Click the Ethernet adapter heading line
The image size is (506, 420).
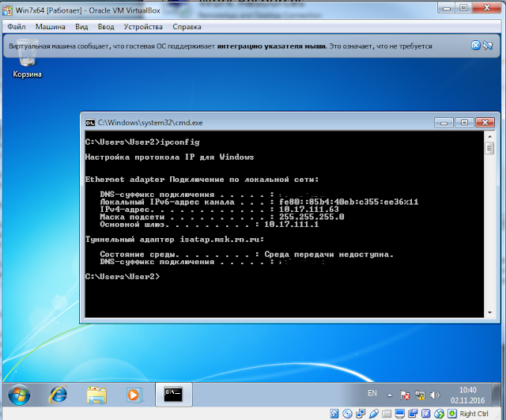pyautogui.click(x=202, y=180)
